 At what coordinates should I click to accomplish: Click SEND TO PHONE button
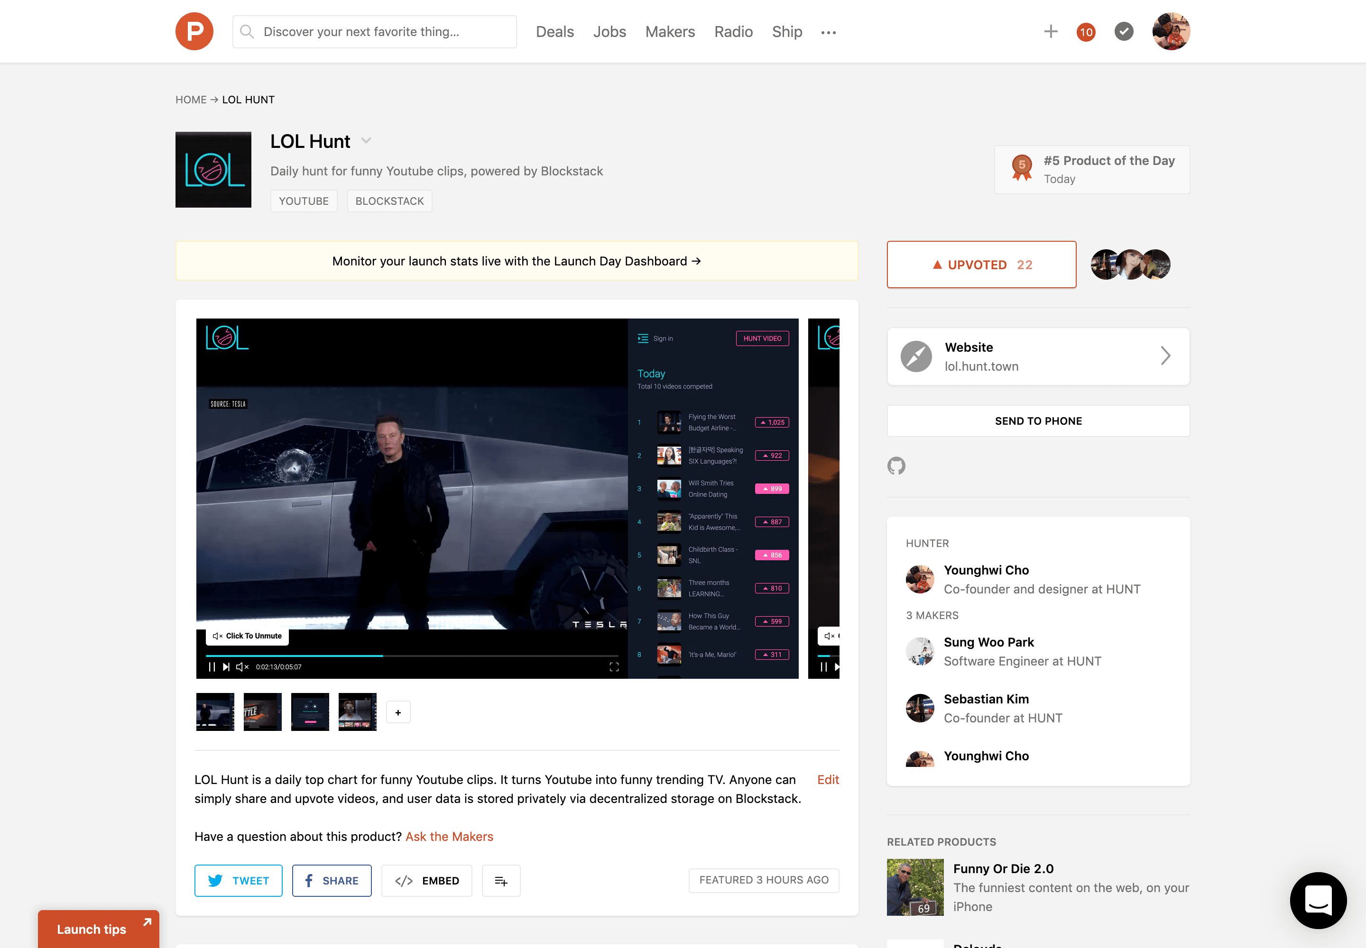coord(1038,421)
